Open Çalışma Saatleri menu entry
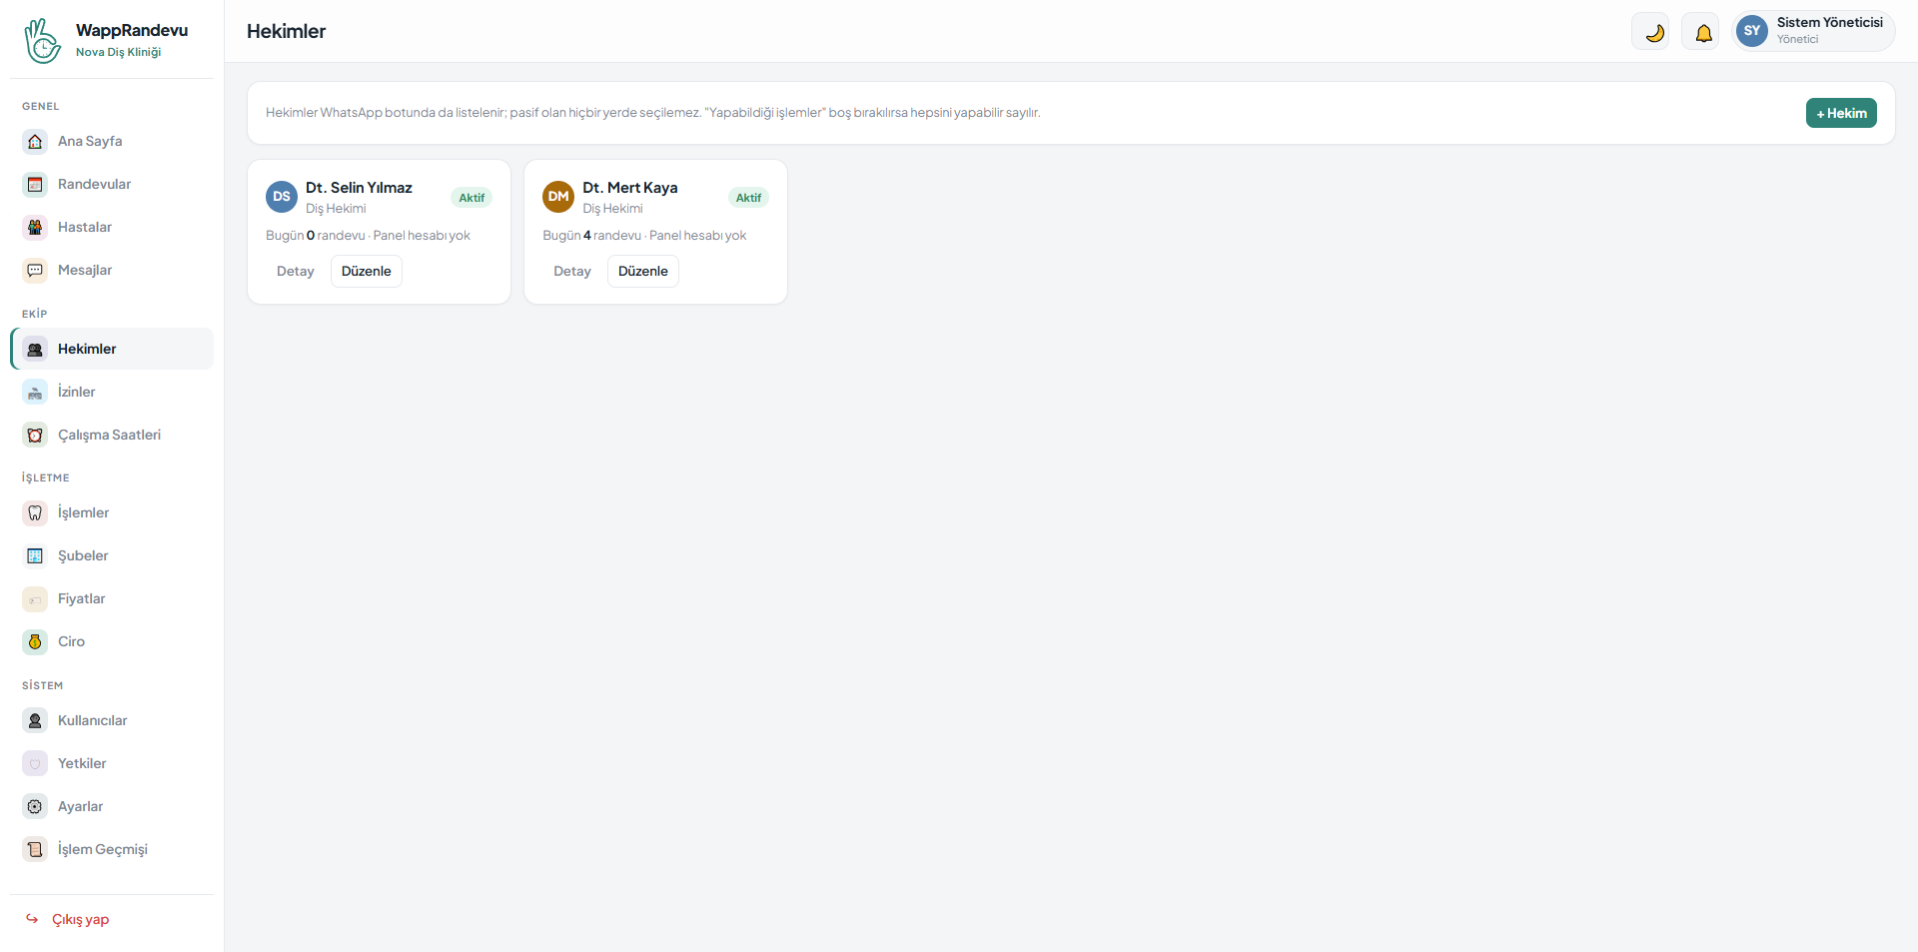 (x=112, y=436)
